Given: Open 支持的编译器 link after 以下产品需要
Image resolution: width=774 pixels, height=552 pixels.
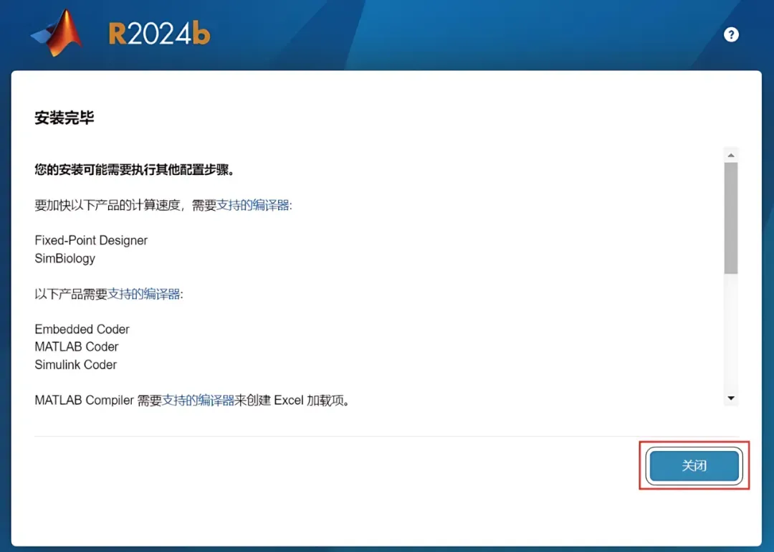Looking at the screenshot, I should [x=143, y=294].
